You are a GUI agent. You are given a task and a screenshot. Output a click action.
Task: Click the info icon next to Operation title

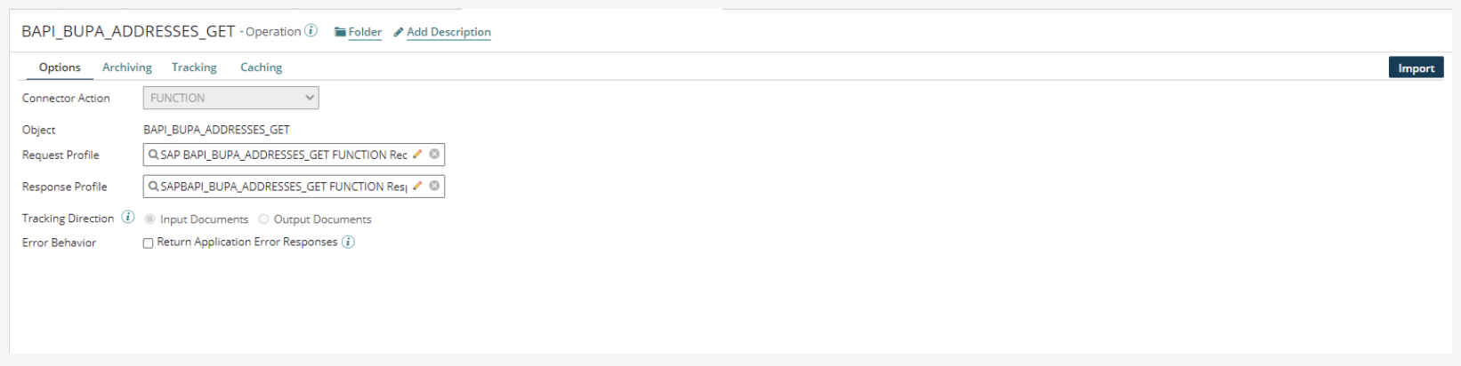pyautogui.click(x=311, y=31)
